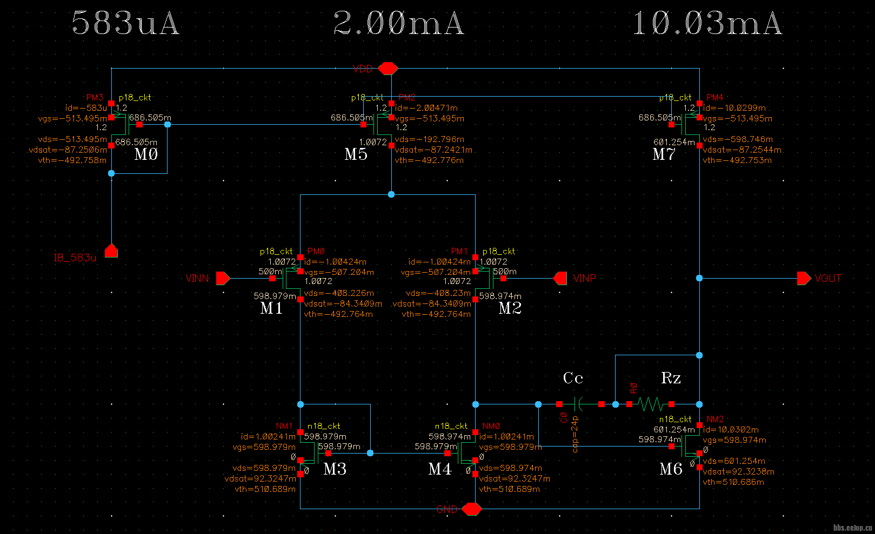This screenshot has width=875, height=534.
Task: Select the IB_583u bias current pin
Action: coord(111,251)
